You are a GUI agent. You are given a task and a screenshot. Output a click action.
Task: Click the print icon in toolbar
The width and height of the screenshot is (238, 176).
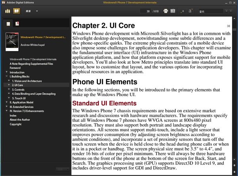[x=166, y=11]
